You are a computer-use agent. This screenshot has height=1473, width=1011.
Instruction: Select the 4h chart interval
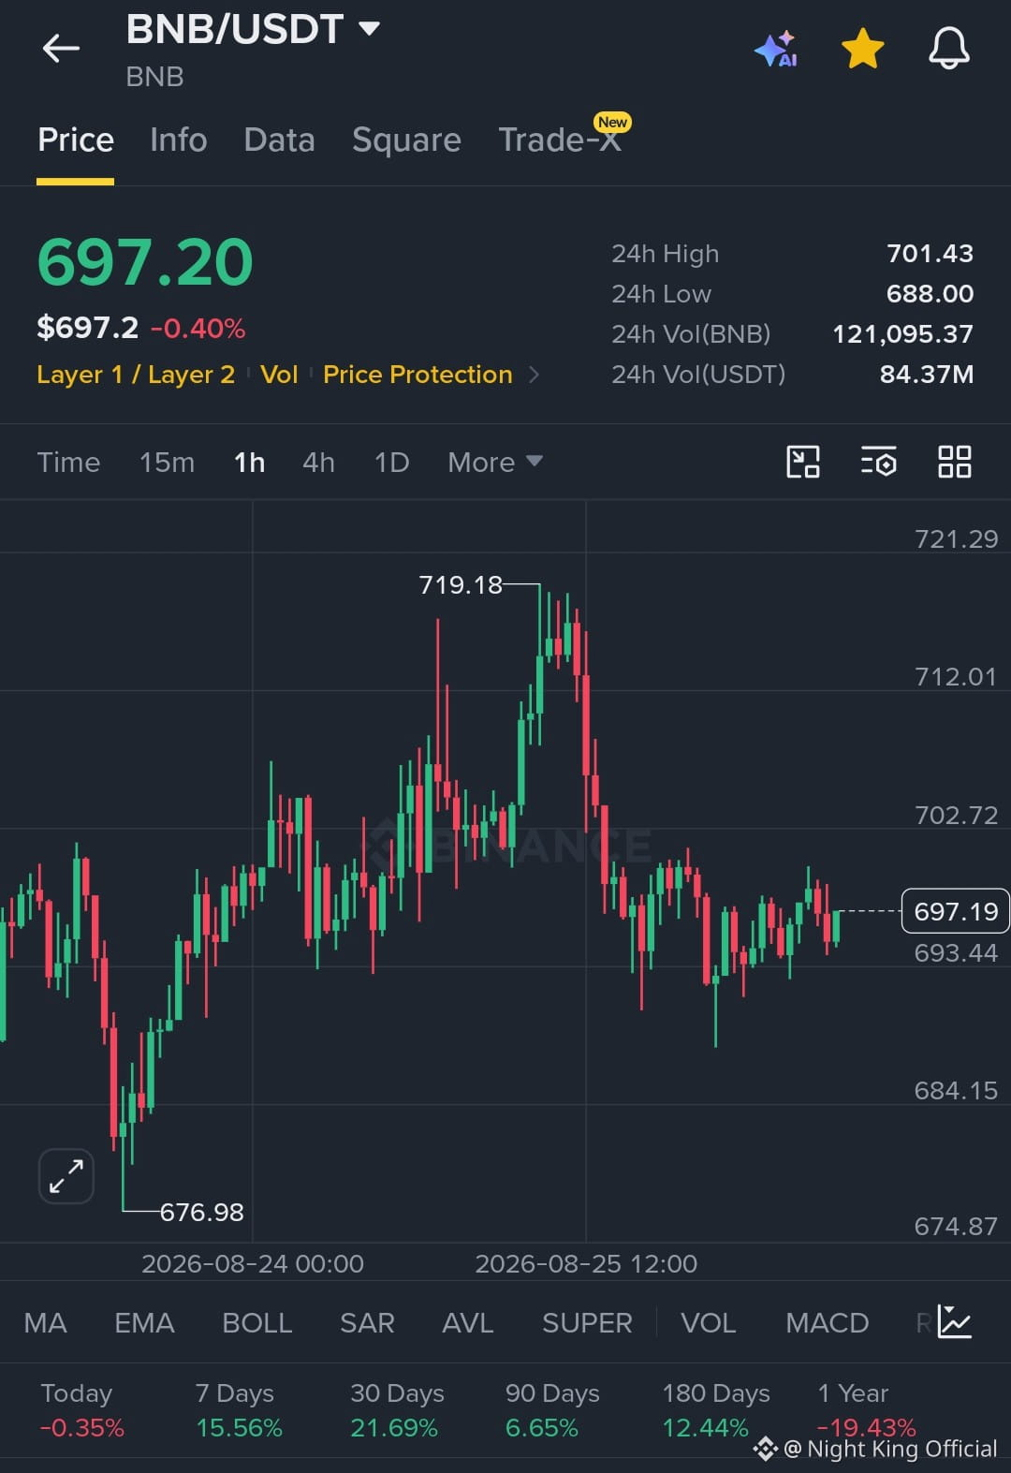pyautogui.click(x=318, y=463)
